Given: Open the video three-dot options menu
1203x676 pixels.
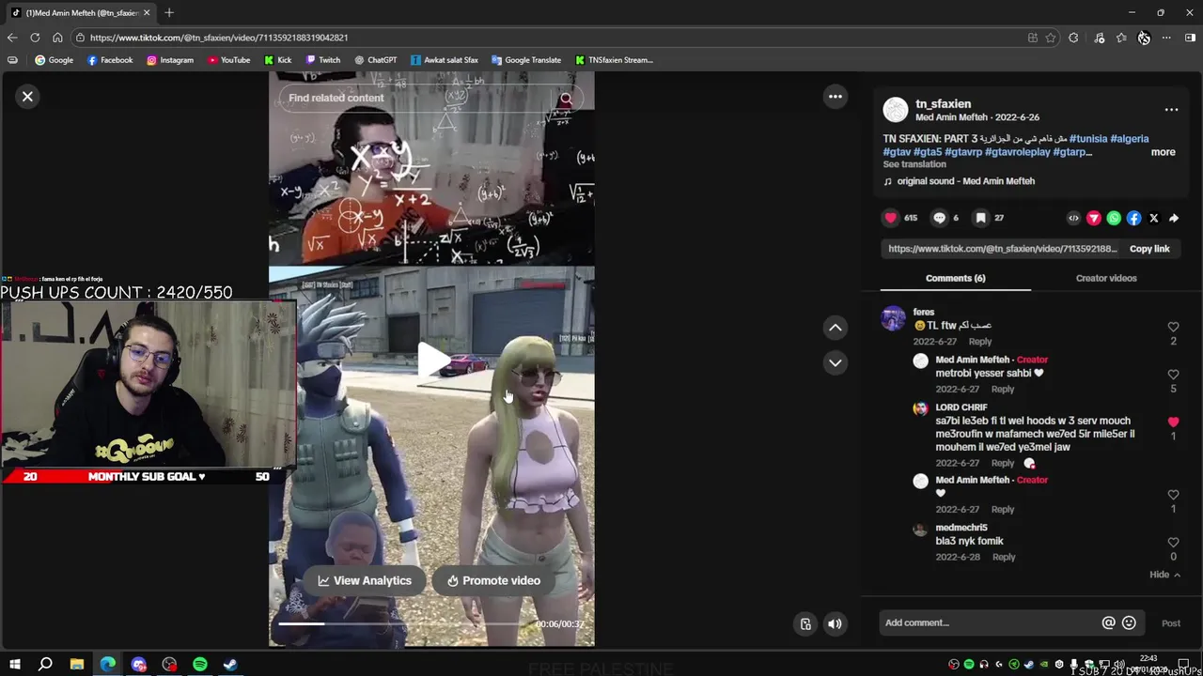Looking at the screenshot, I should coord(835,97).
